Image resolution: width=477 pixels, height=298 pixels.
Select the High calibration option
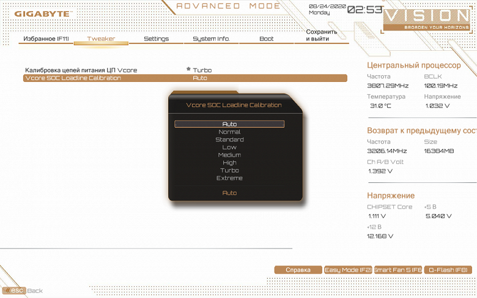(229, 163)
